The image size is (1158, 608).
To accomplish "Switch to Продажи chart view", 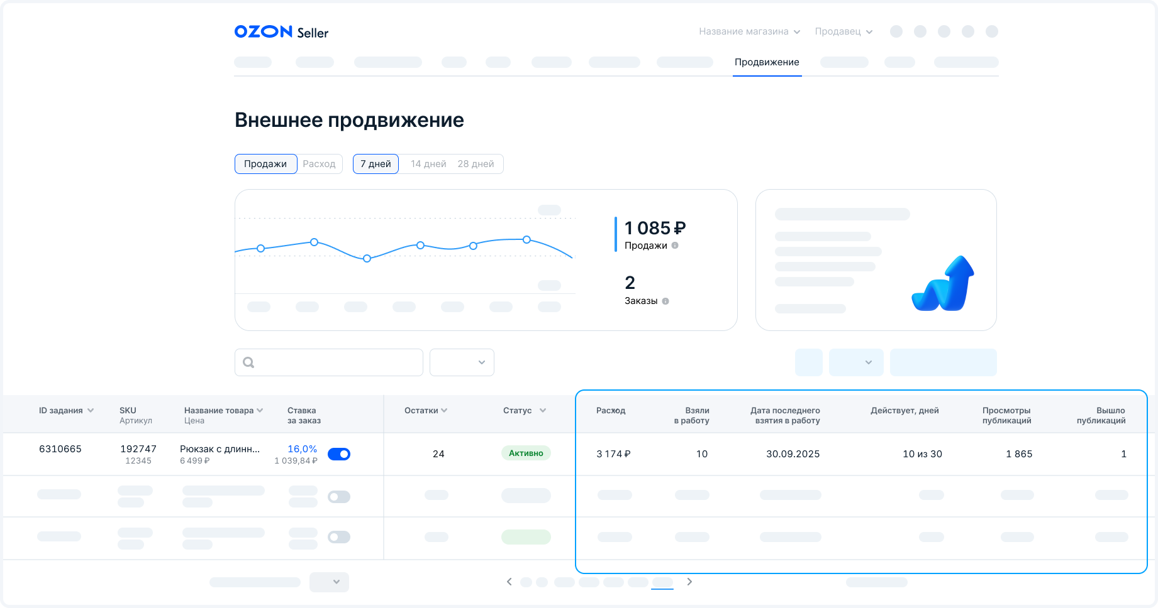I will [x=265, y=164].
